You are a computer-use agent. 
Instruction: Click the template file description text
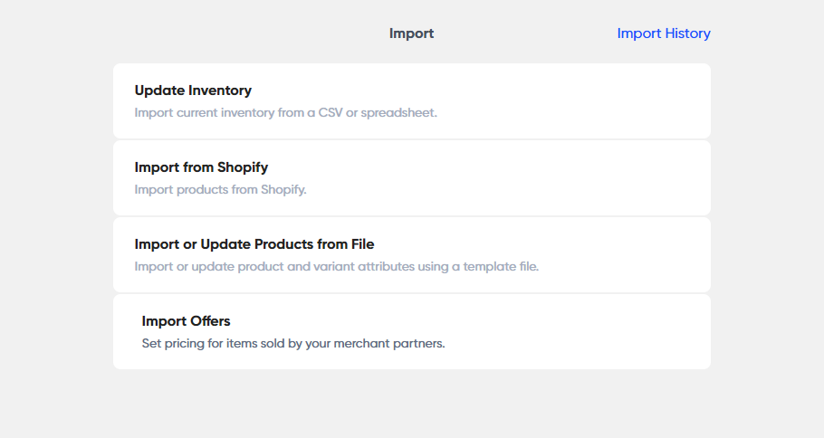pyautogui.click(x=336, y=267)
